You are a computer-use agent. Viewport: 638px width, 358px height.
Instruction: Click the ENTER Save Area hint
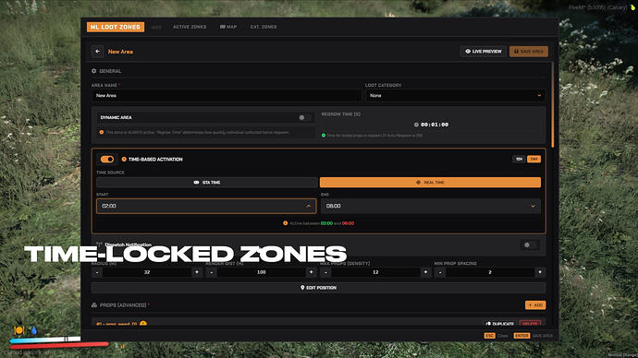click(x=533, y=336)
